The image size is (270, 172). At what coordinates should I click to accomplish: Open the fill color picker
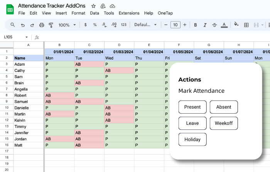click(x=236, y=25)
